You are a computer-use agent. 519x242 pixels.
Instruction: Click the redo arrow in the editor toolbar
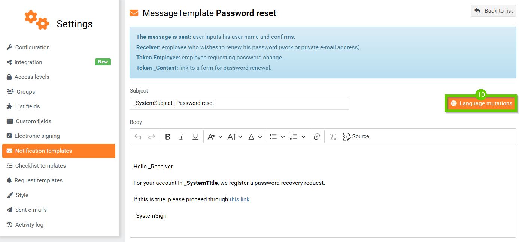coord(152,137)
